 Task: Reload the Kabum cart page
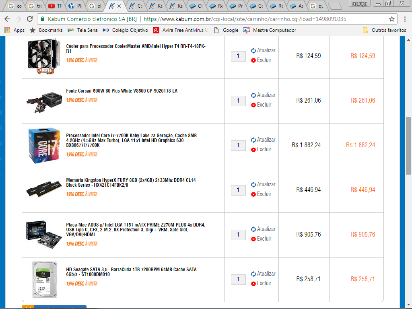[x=30, y=19]
